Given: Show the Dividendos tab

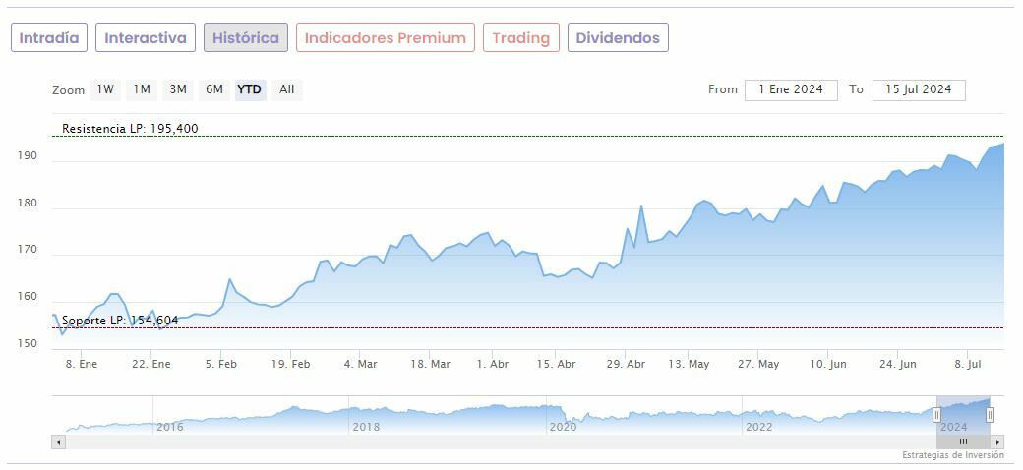Looking at the screenshot, I should tap(618, 38).
